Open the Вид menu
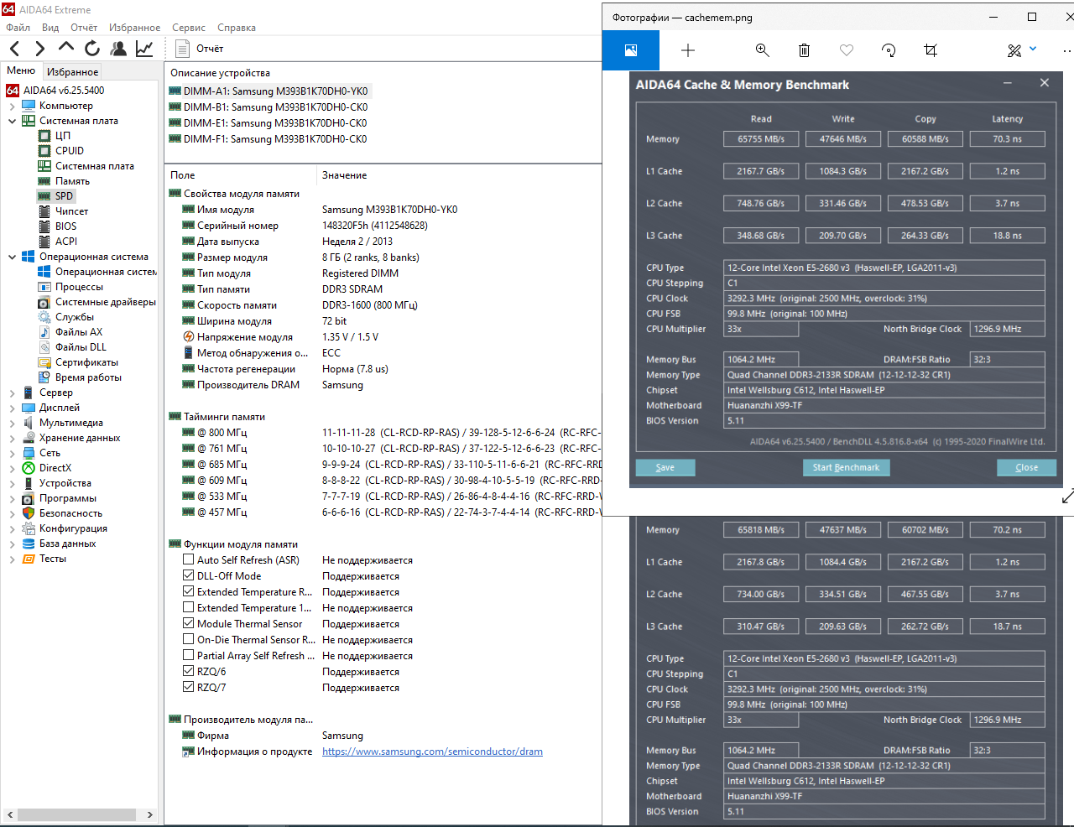 point(50,28)
